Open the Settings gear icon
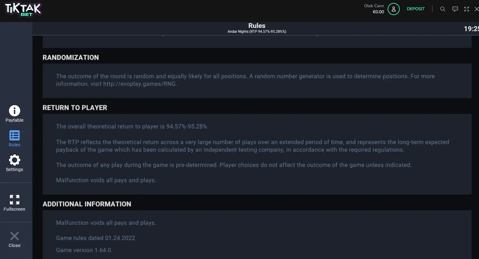The width and height of the screenshot is (479, 259). coord(14,160)
